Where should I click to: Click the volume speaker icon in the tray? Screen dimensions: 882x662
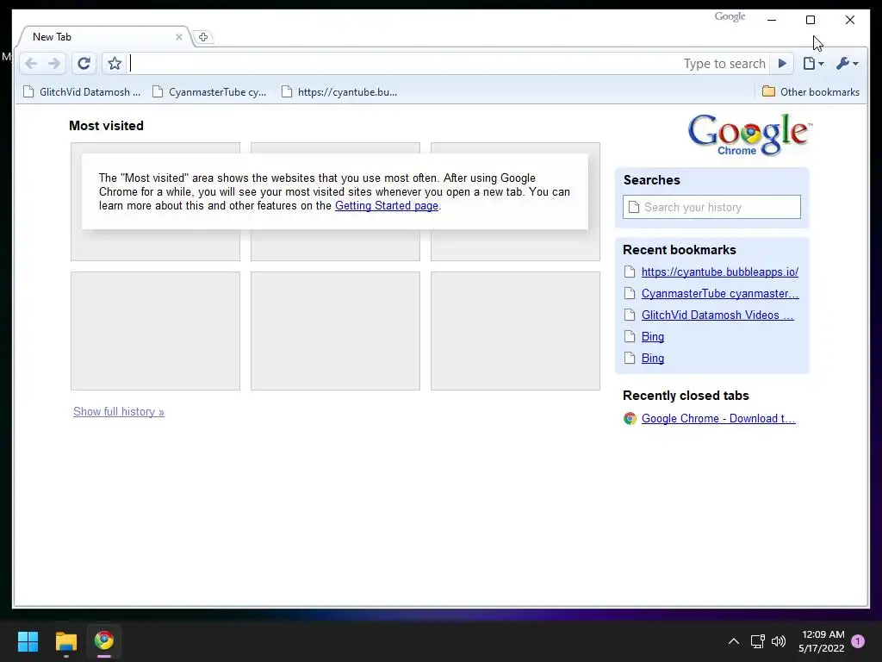(779, 641)
